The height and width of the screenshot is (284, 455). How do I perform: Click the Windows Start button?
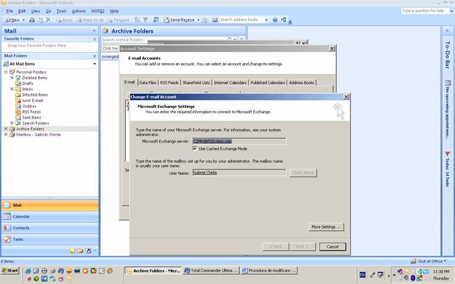tap(10, 271)
